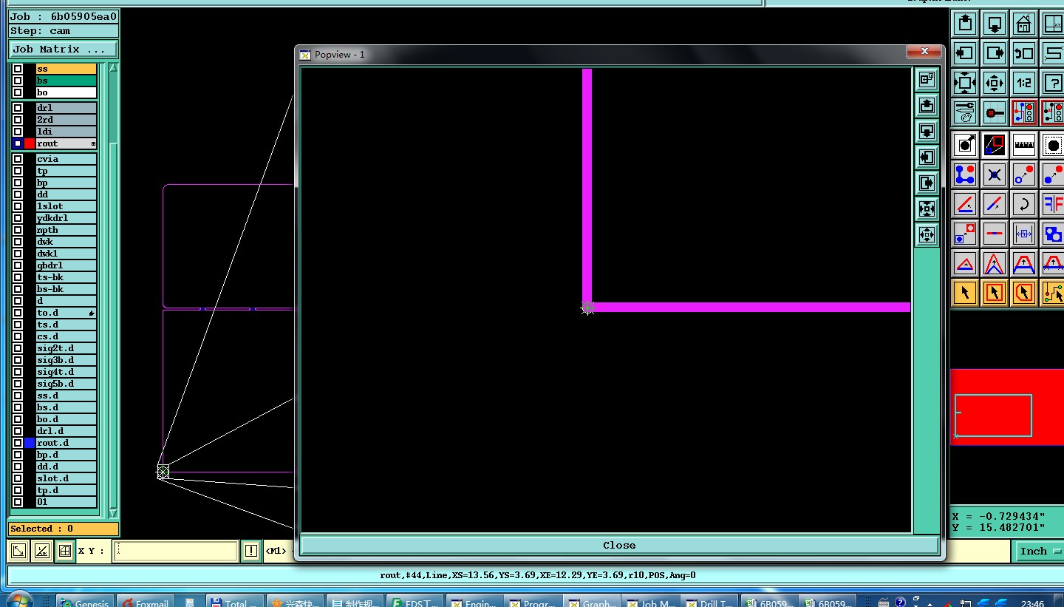Click the <M1> indicator
1064x607 pixels.
click(276, 551)
